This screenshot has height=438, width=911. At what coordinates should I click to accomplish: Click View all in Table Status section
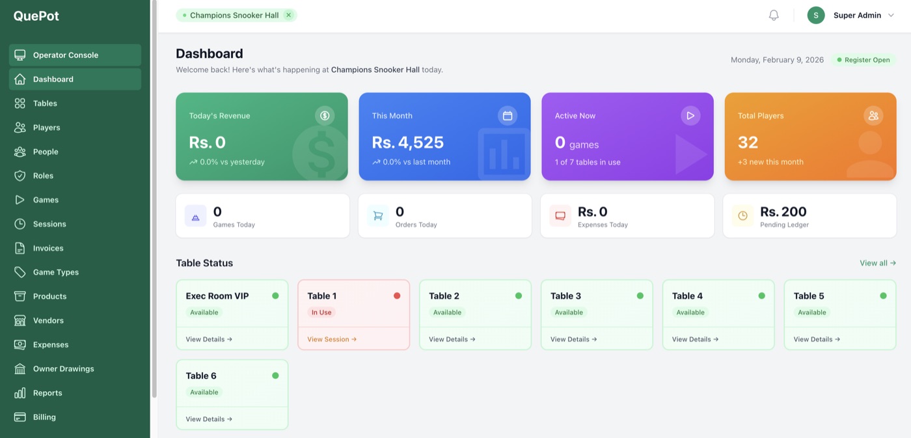[x=877, y=262]
